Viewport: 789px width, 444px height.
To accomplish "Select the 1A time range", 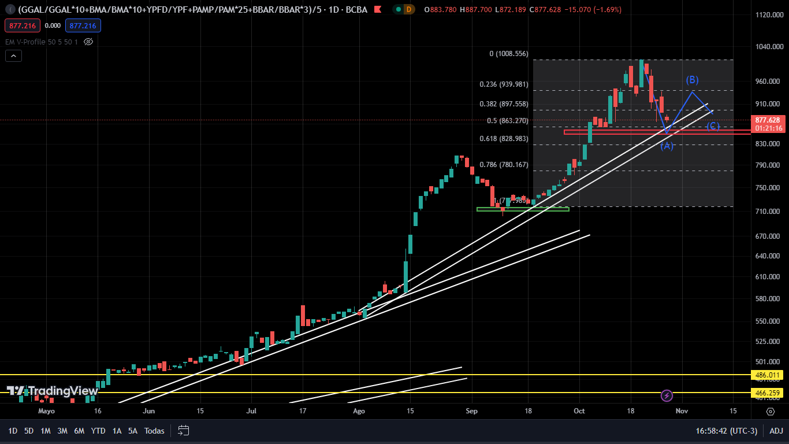I will [117, 431].
